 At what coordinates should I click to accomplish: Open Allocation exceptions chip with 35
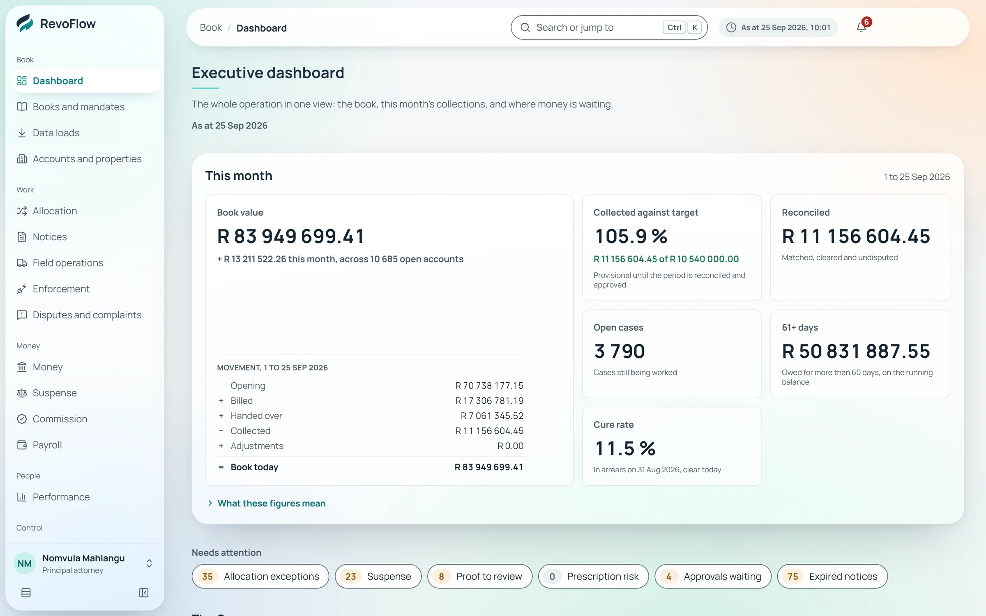pos(260,576)
